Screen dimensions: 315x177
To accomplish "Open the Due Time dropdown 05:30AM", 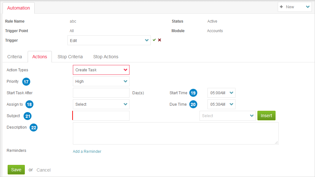I will [x=221, y=104].
